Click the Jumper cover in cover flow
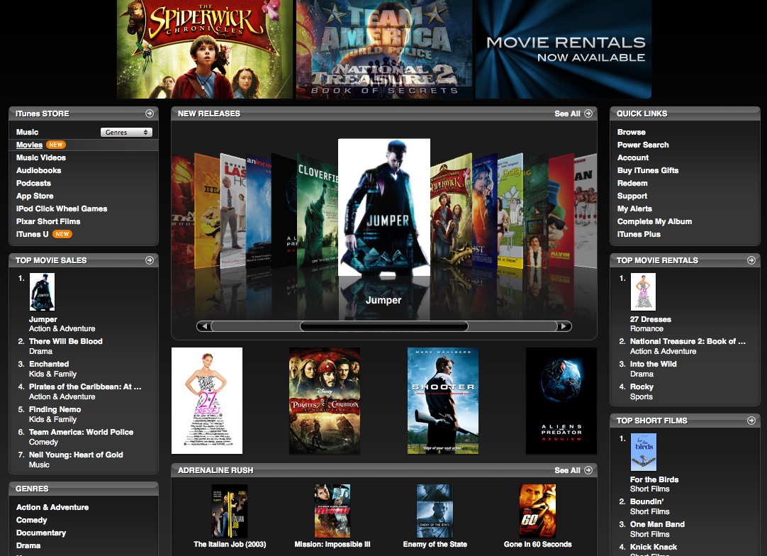 tap(384, 207)
